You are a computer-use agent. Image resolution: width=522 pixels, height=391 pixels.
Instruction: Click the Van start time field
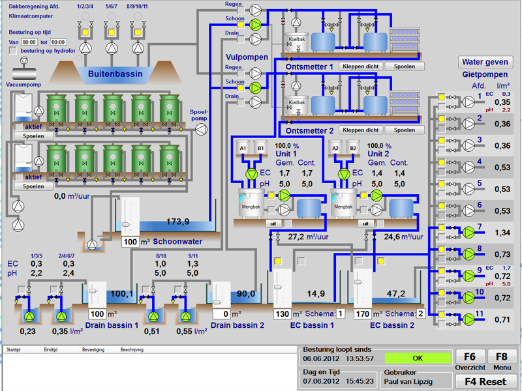click(x=29, y=41)
